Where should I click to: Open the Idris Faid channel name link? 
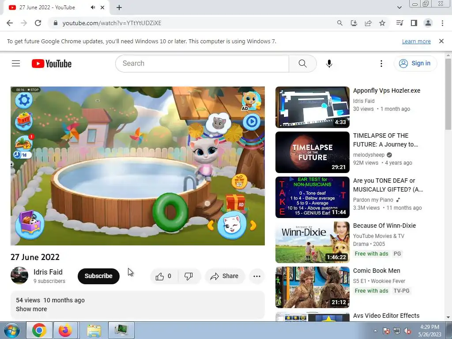48,272
